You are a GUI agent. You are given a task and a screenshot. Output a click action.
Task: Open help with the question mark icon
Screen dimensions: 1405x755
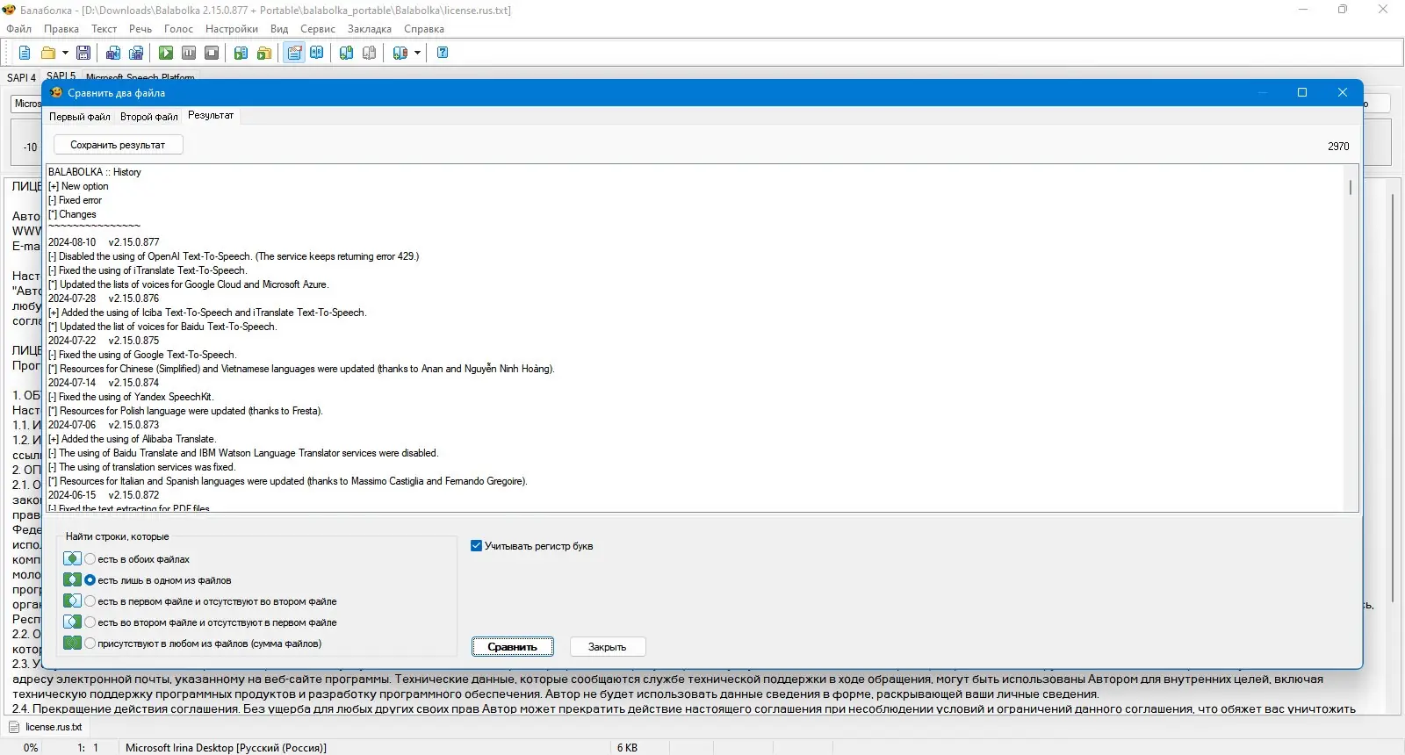coord(443,53)
